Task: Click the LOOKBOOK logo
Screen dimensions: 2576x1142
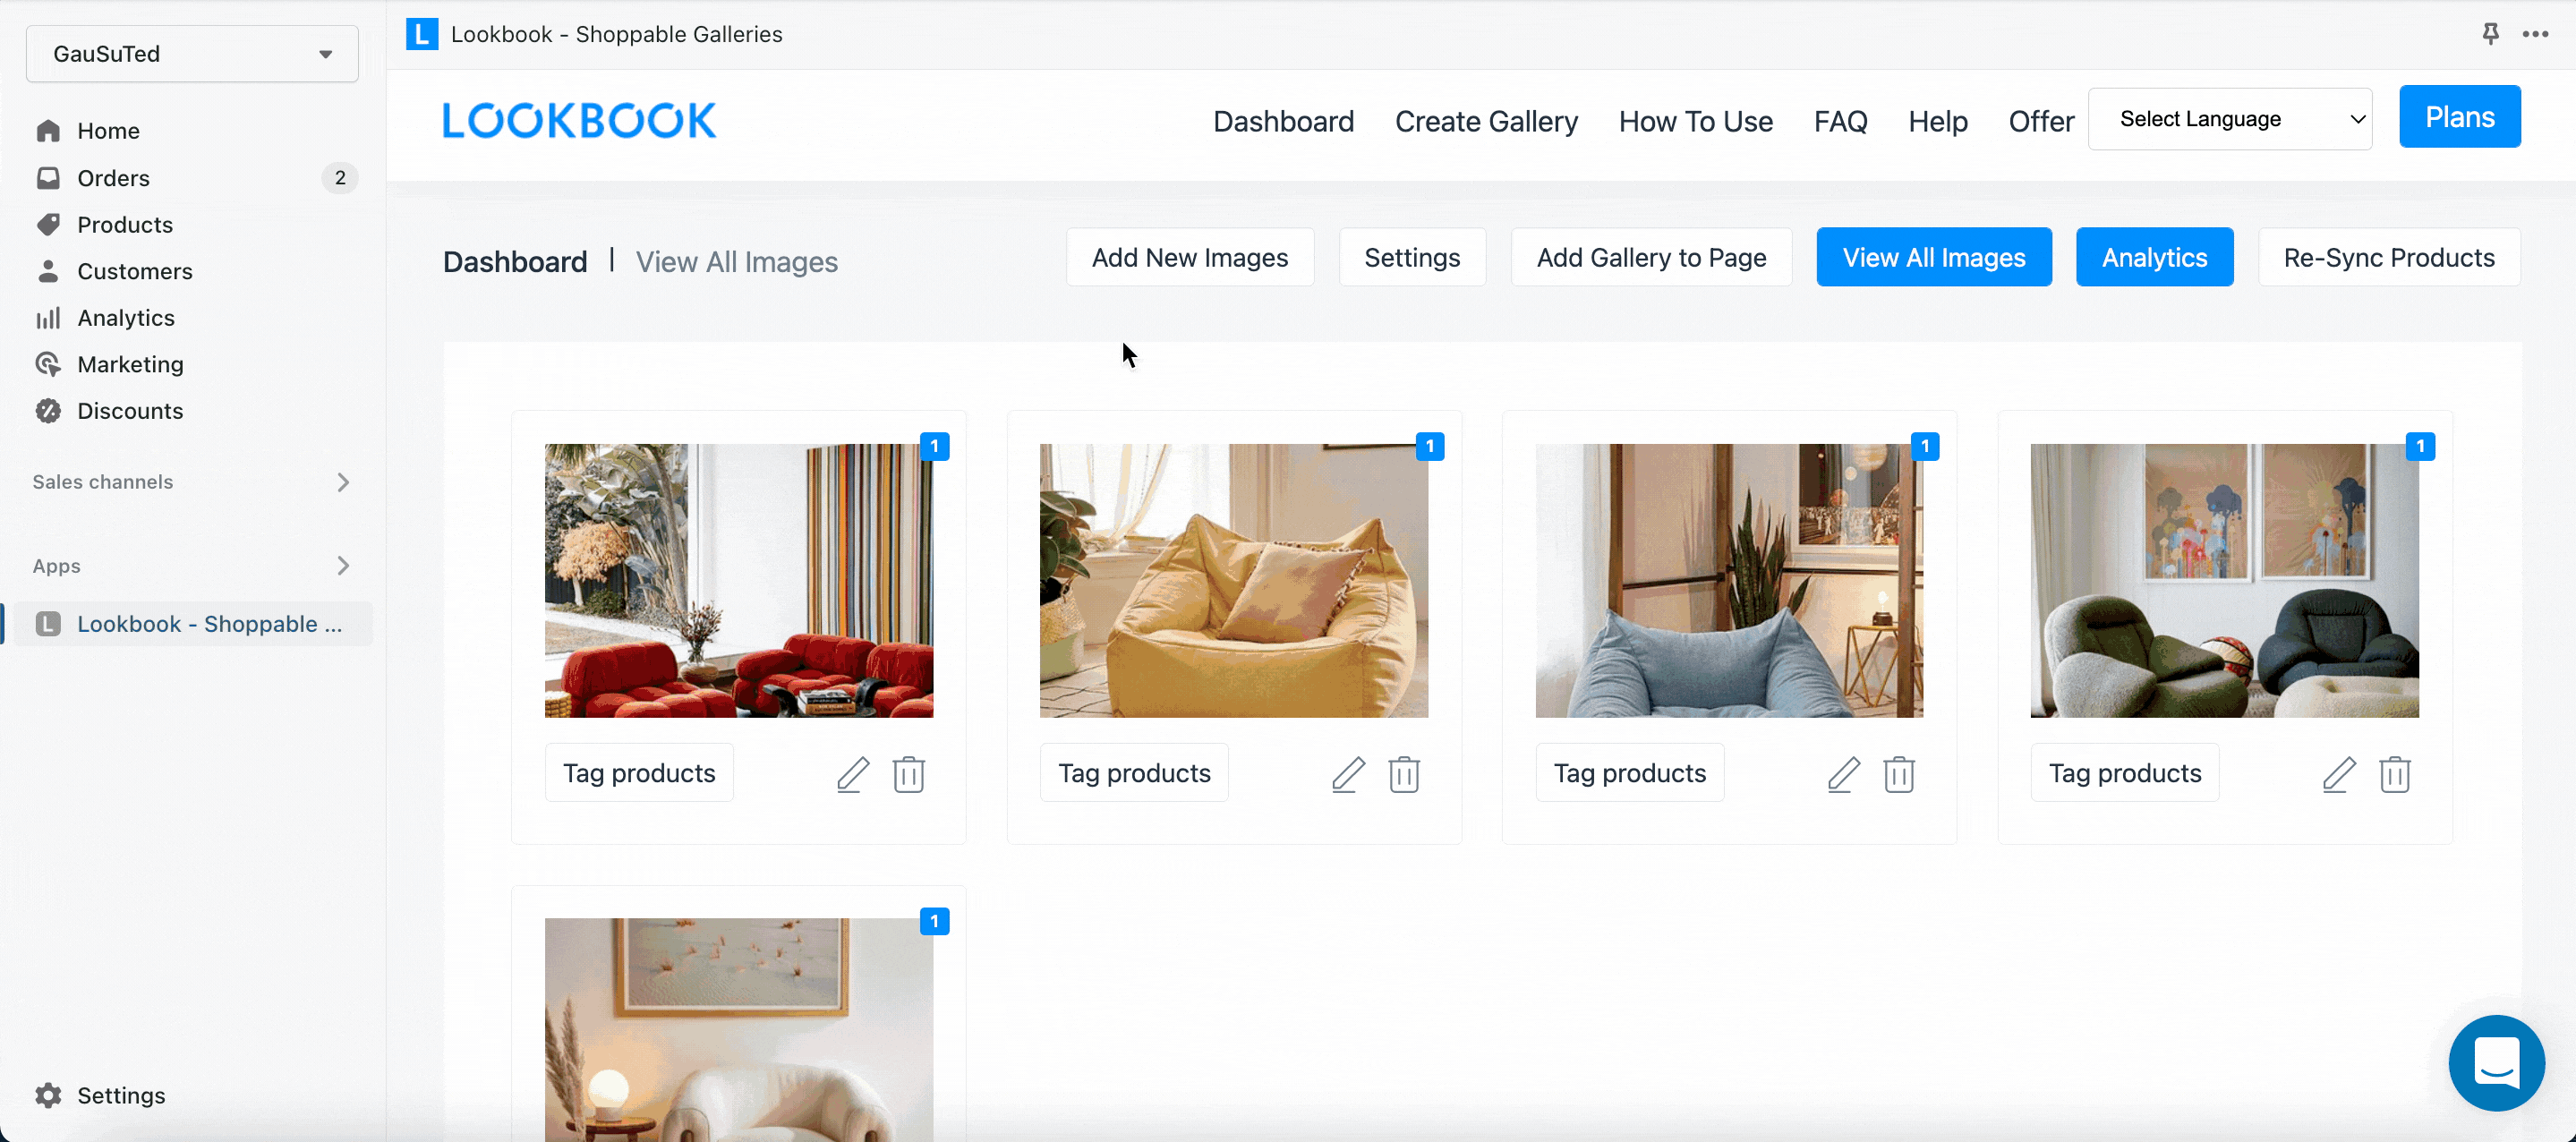Action: click(579, 121)
